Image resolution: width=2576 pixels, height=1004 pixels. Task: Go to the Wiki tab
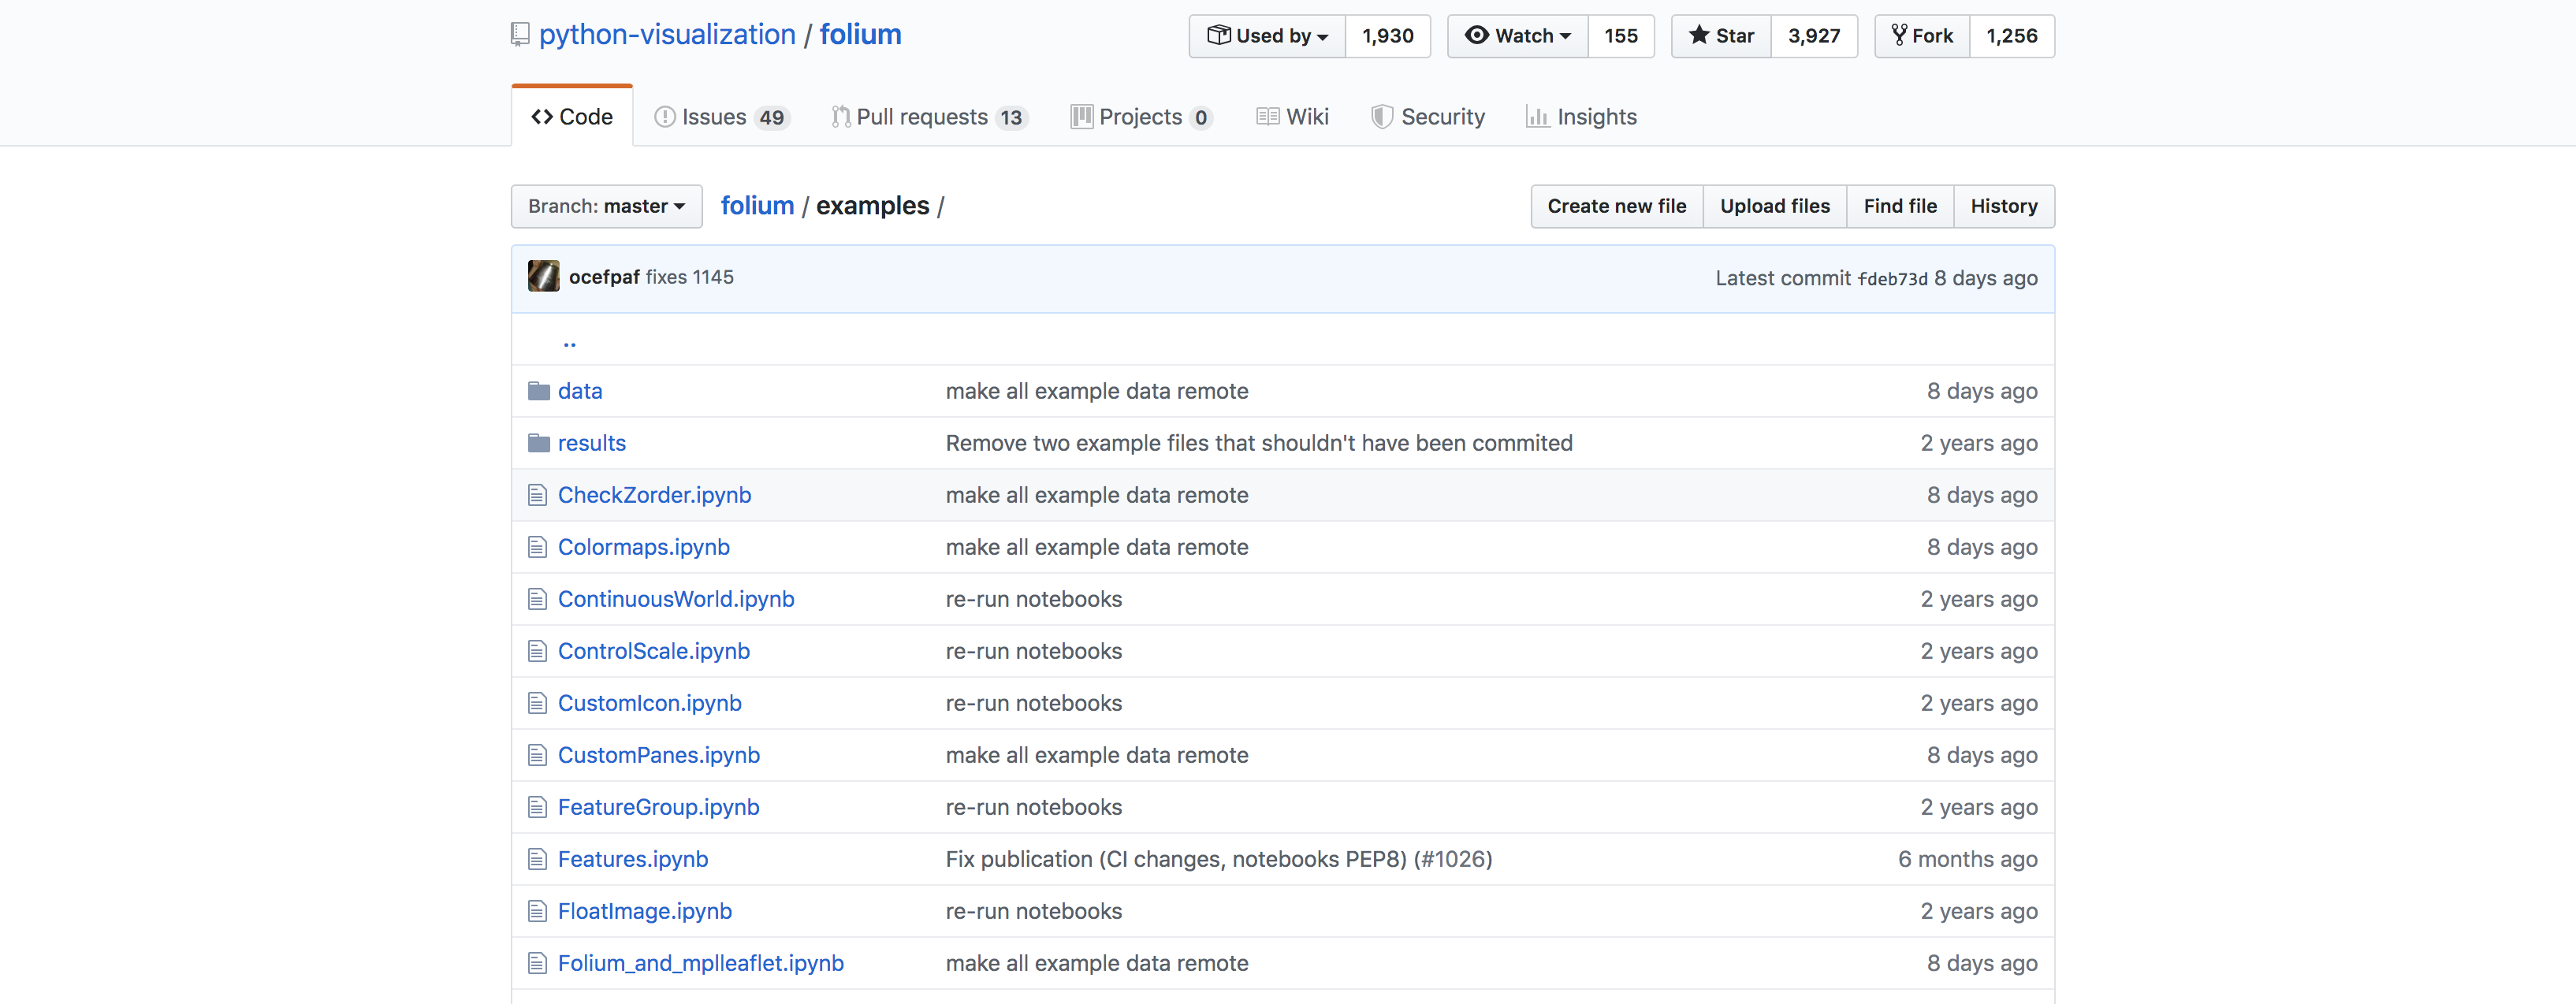[1293, 117]
